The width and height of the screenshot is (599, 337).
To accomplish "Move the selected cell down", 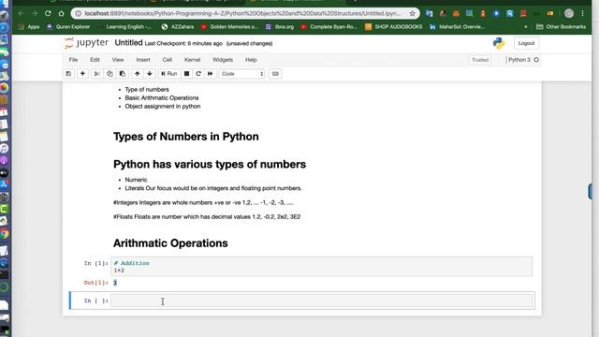I will coord(150,74).
